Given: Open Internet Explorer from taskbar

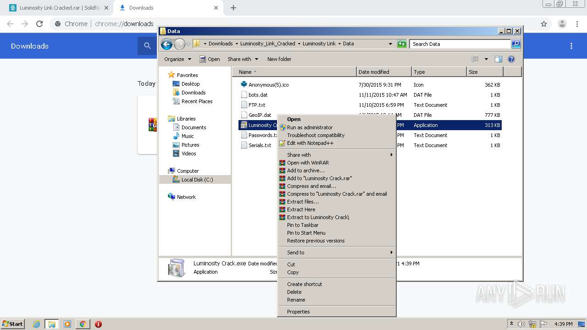Looking at the screenshot, I should pos(36,324).
